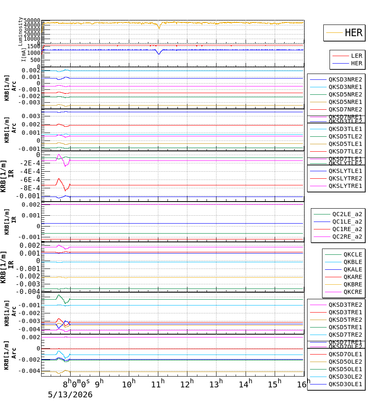
Task: Click the QKSLYTRE1 magenta legend swatch
Action: point(318,186)
